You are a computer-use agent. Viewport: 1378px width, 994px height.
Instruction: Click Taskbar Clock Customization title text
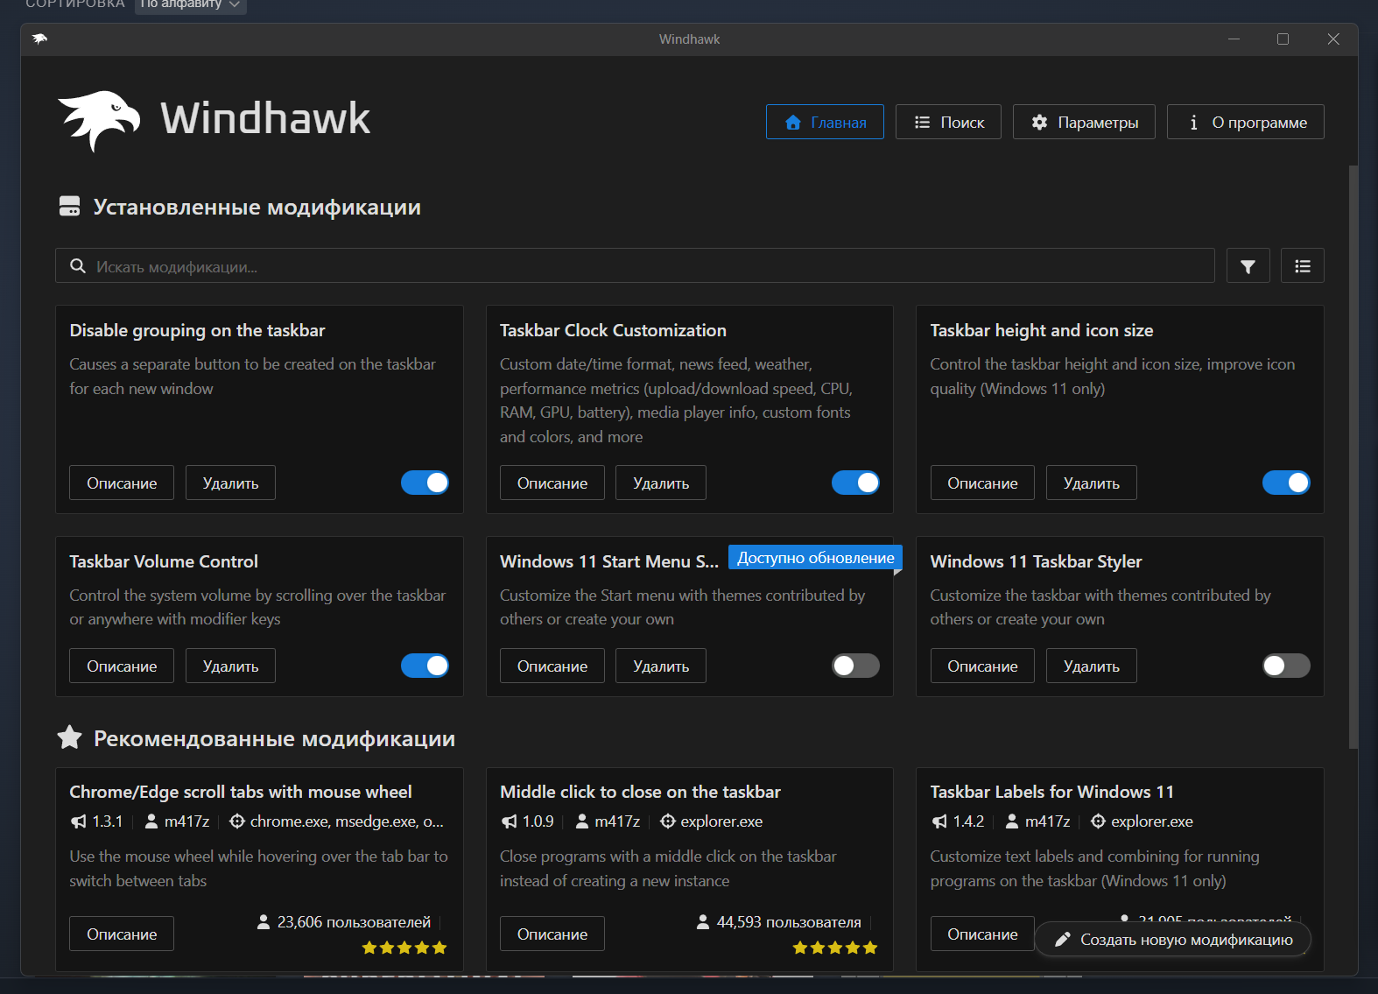point(613,330)
